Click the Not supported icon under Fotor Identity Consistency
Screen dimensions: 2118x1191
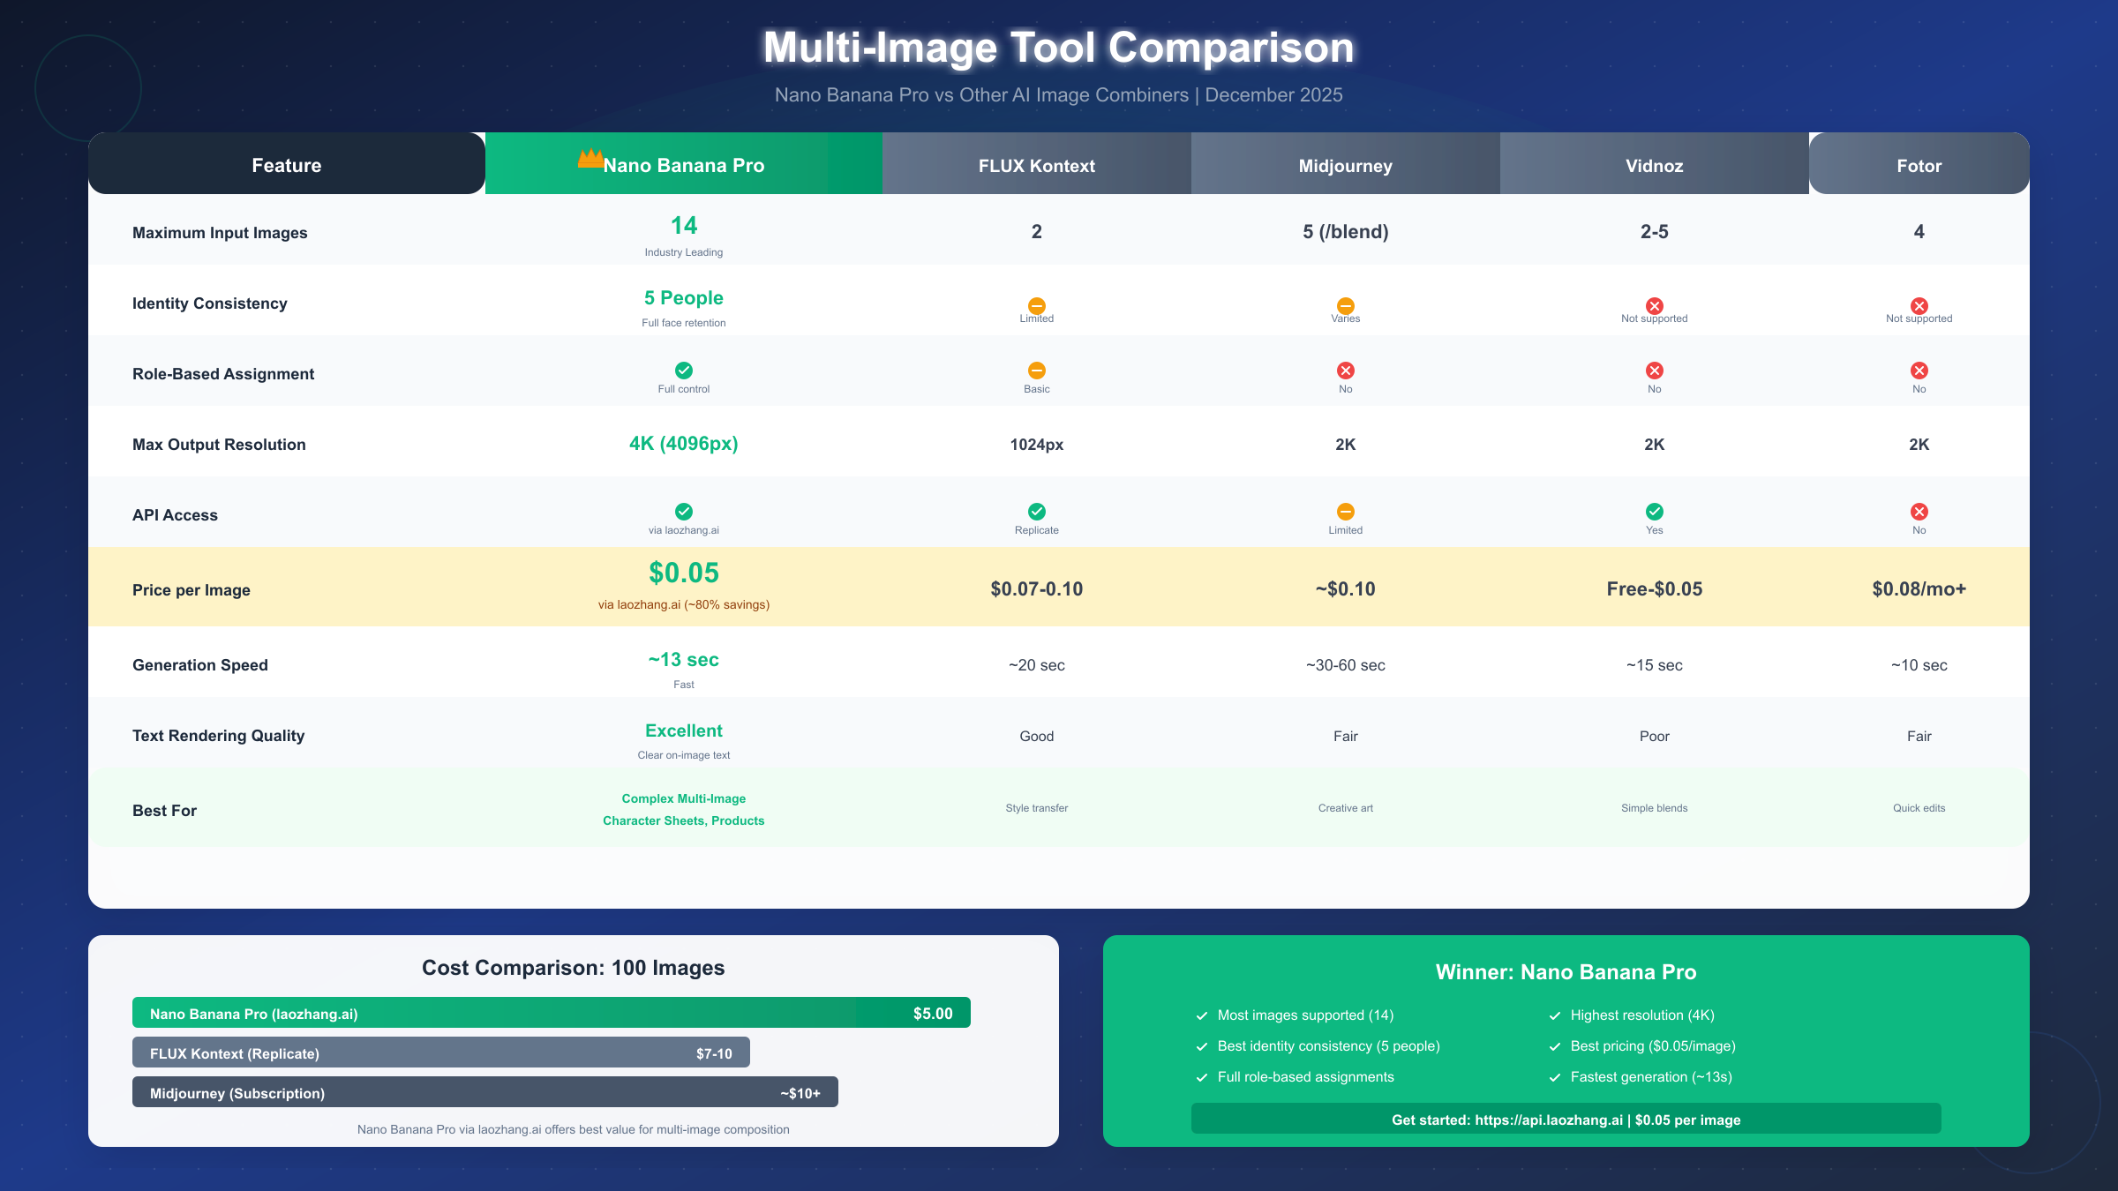[x=1919, y=306]
